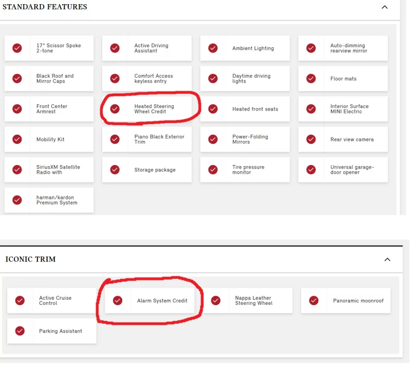Click the Iconic Trim section heading
This screenshot has width=411, height=366.
[x=31, y=260]
